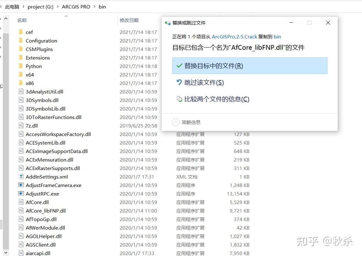362x256 pixels.
Task: Click the AGOLHelper.dll file icon
Action: (21, 236)
